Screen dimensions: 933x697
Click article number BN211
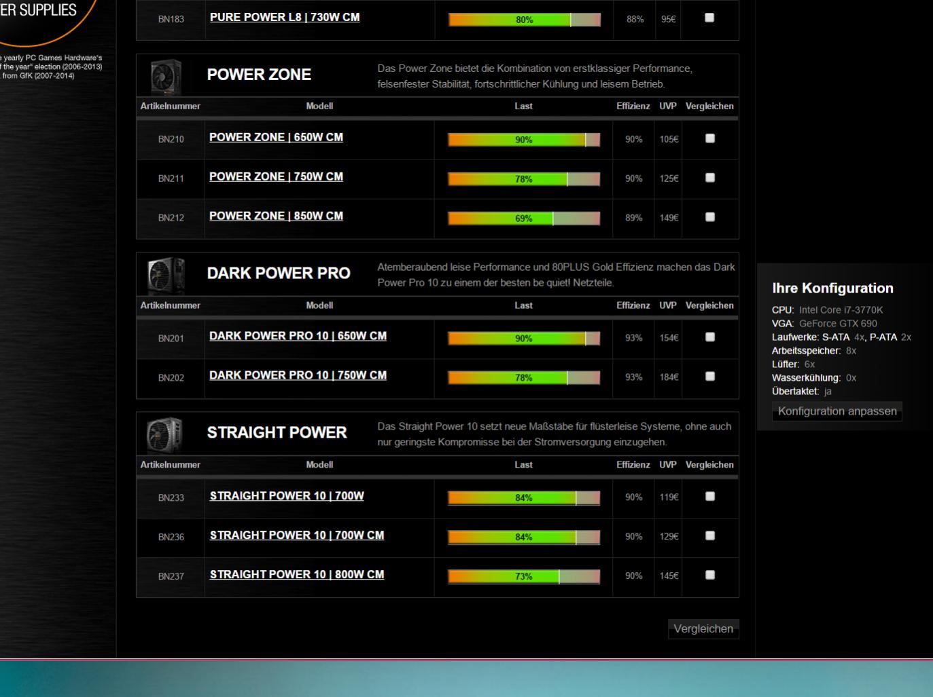tap(171, 178)
